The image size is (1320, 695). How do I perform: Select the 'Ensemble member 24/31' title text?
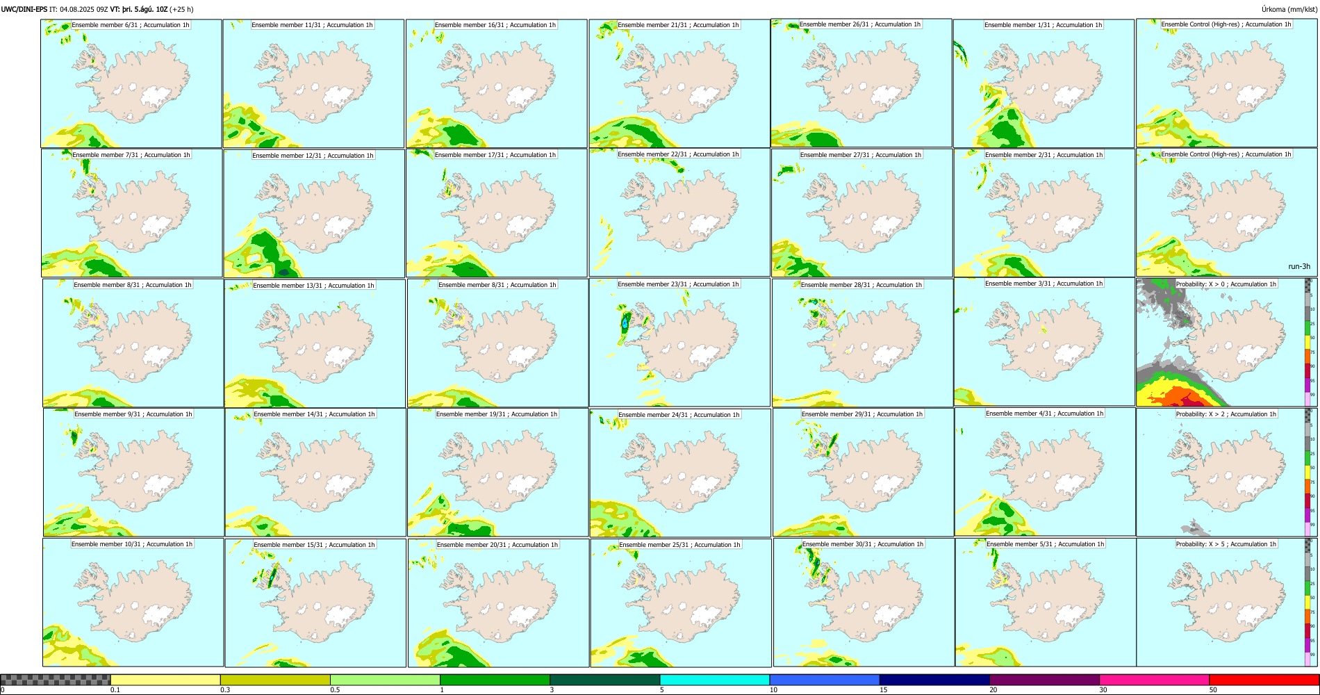(649, 415)
